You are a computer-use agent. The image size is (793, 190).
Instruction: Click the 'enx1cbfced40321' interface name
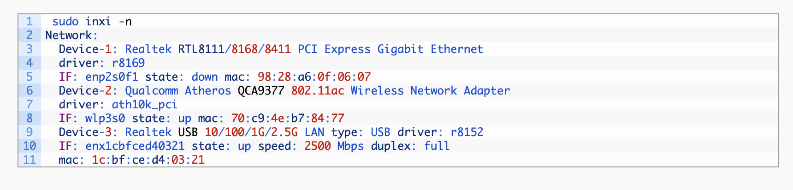[135, 146]
